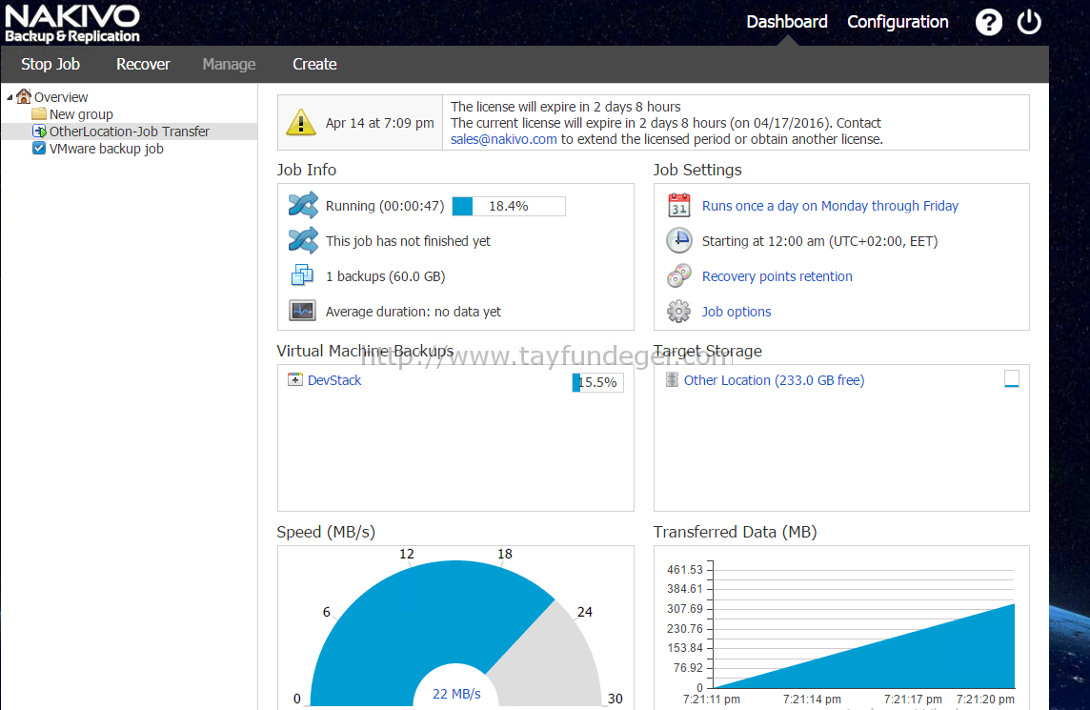
Task: Click the power logout icon
Action: click(x=1029, y=22)
